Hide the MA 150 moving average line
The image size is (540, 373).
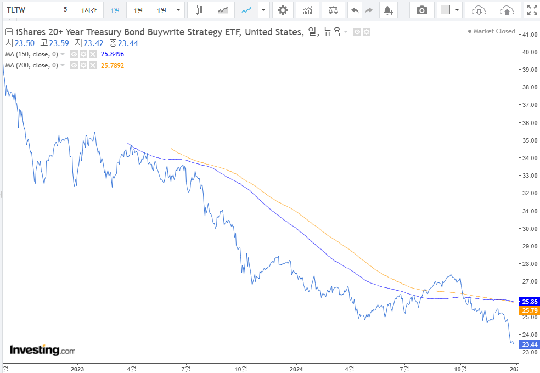click(x=74, y=54)
